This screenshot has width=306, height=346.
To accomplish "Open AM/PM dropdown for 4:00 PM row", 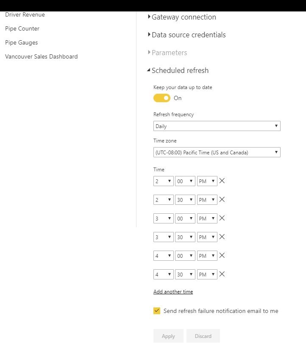I will pyautogui.click(x=207, y=256).
